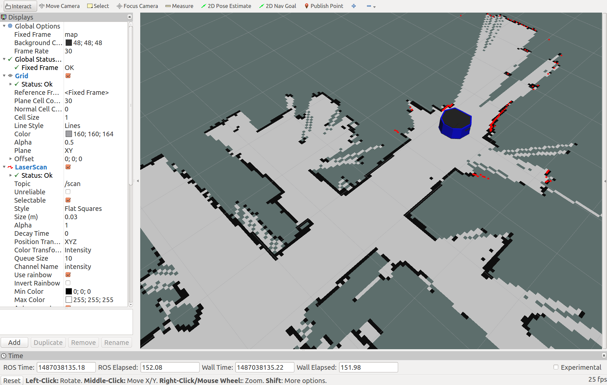Click the Displays panel scrollbar
The image size is (607, 385).
click(x=131, y=105)
